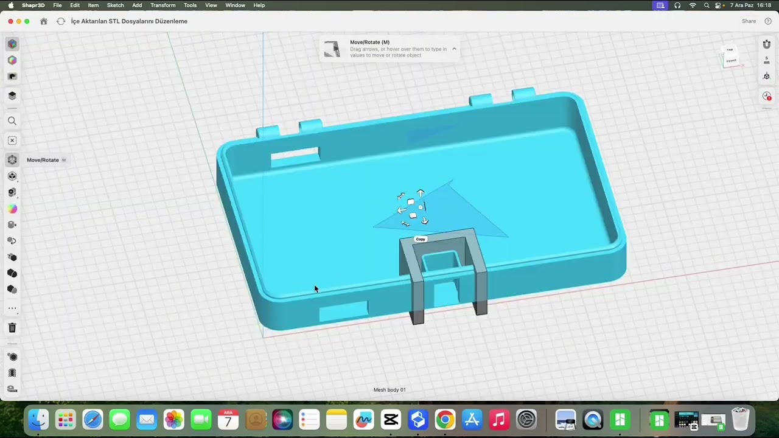This screenshot has height=438, width=779.
Task: Click the sync status icon beside home
Action: point(61,21)
